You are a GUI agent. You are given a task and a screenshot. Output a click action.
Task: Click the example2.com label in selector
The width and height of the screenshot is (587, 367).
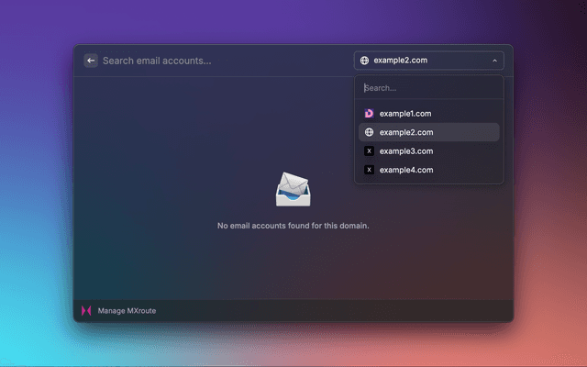tap(400, 61)
